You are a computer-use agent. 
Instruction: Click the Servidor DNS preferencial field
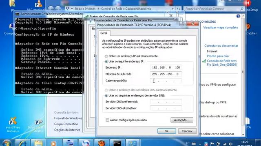point(166,102)
